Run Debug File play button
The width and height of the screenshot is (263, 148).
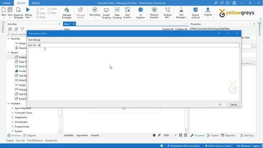28,10
